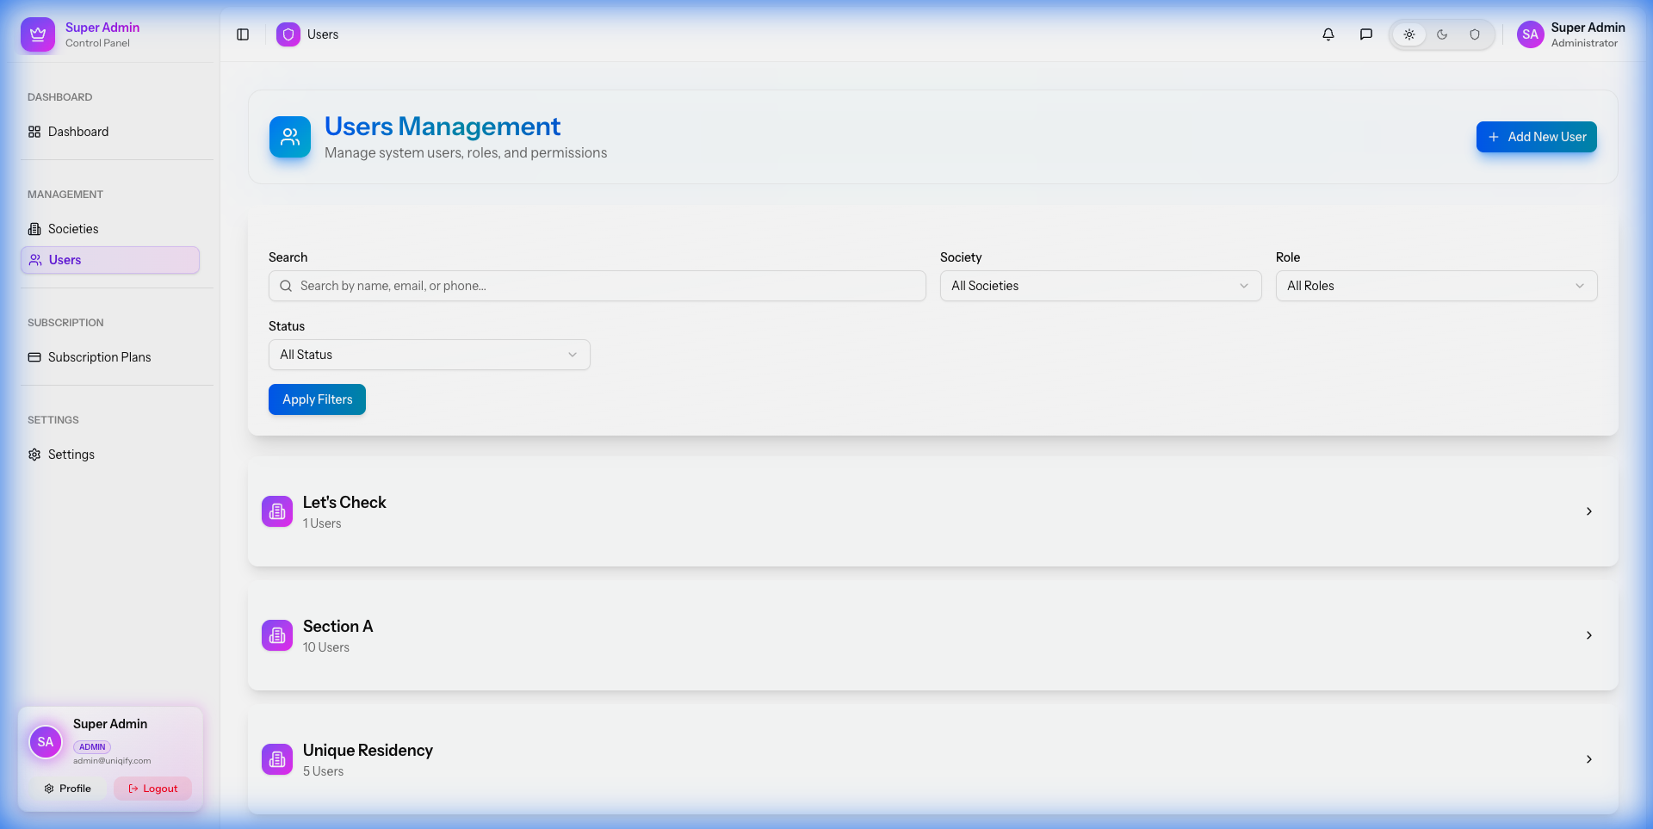Click the Users Management header icon
This screenshot has height=829, width=1653.
click(x=290, y=137)
